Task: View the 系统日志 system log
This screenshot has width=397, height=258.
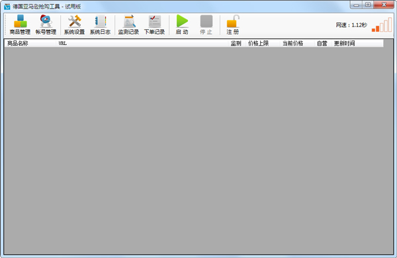Action: point(101,24)
